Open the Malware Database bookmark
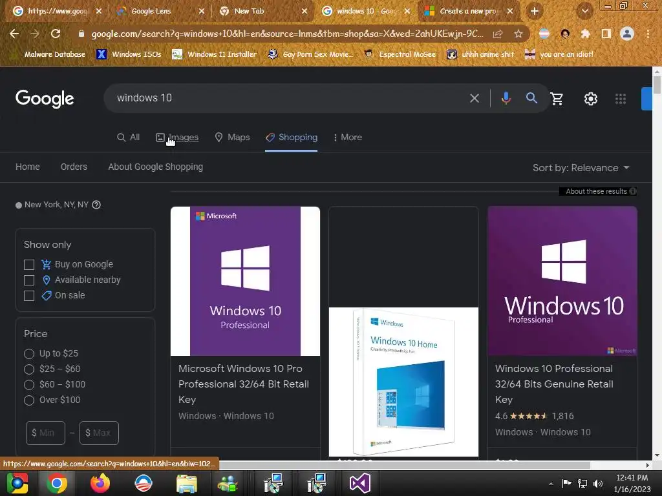This screenshot has width=662, height=496. click(x=50, y=54)
